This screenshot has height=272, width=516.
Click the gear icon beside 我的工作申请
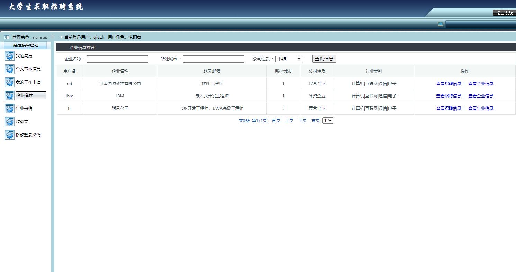9,82
